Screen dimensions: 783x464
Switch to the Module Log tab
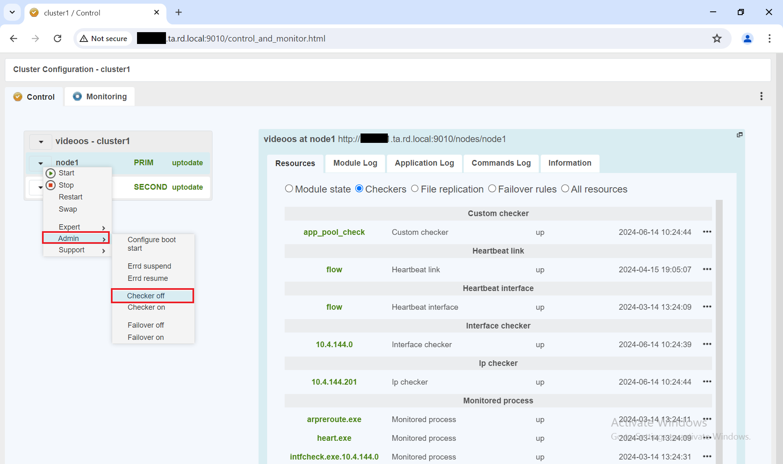point(355,163)
